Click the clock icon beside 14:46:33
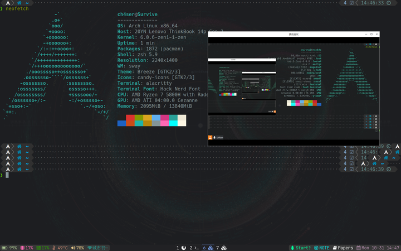Screen dimensions: 401x251 389,3
